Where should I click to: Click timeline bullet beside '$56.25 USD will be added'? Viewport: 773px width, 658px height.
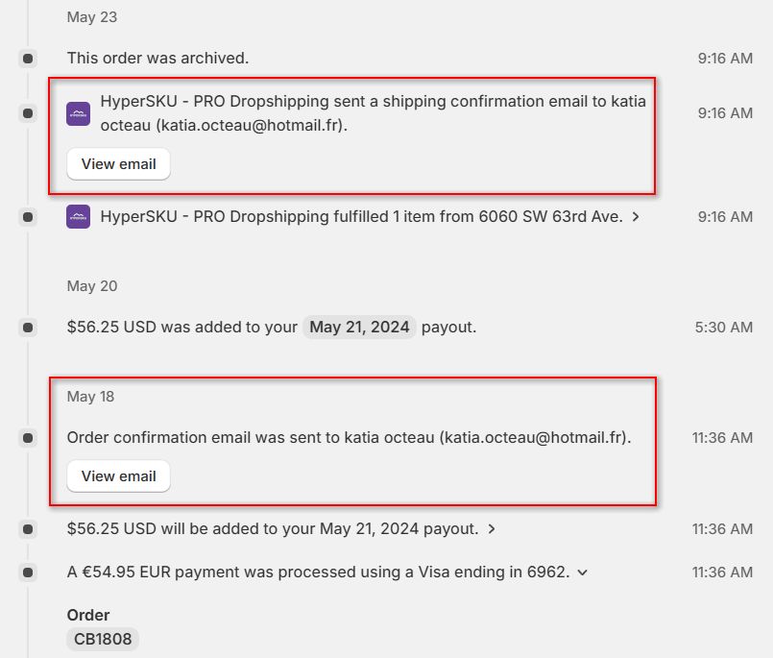tap(28, 529)
